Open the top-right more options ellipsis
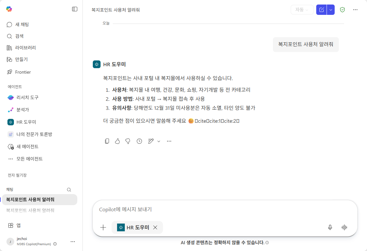The height and width of the screenshot is (251, 367). (x=355, y=10)
